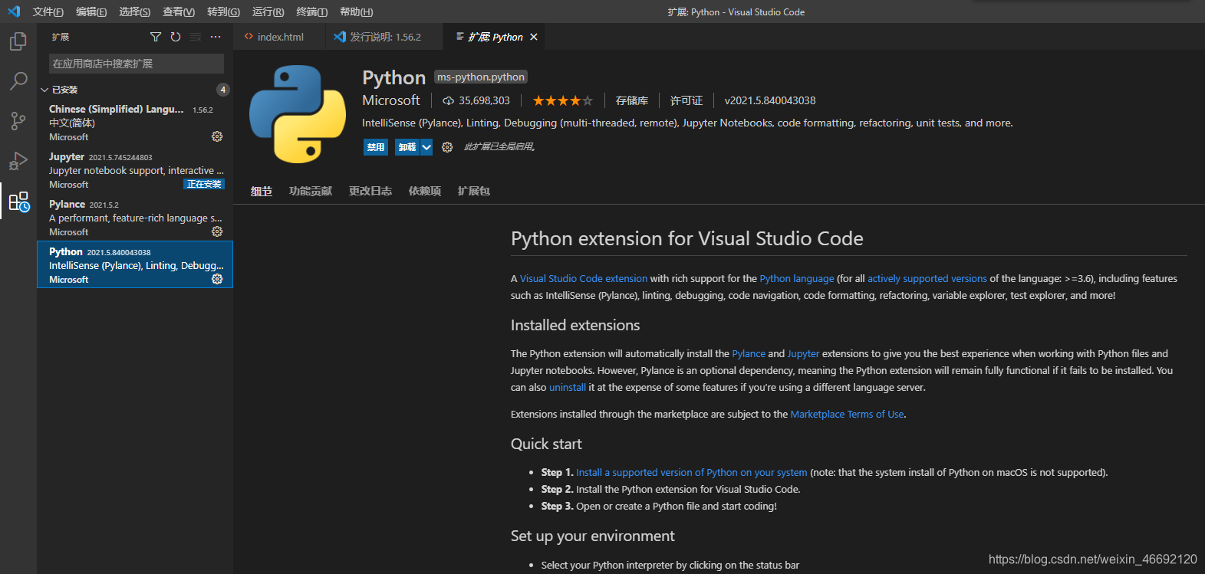Click the Microsoft publisher name in header

pos(391,100)
